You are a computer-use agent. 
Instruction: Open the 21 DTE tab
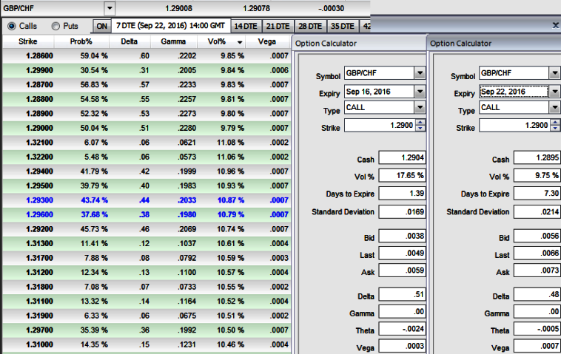[x=278, y=26]
